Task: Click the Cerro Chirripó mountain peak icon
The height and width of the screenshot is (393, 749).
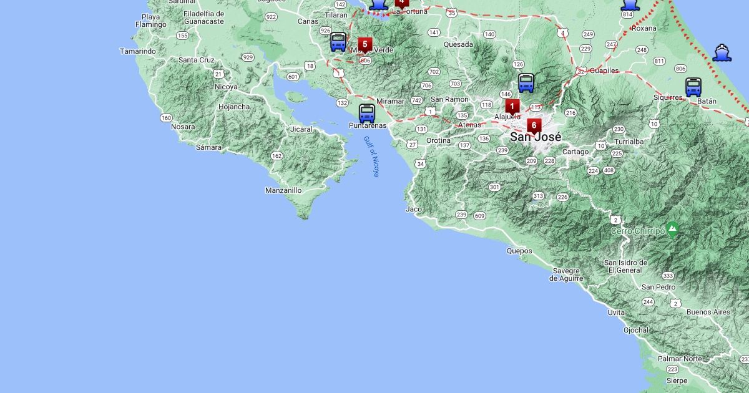Action: [672, 230]
